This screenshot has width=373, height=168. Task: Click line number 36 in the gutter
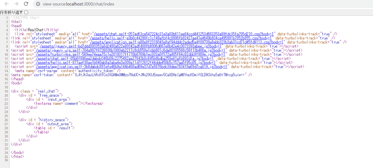[6, 160]
